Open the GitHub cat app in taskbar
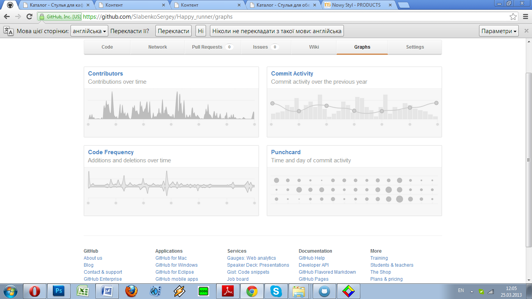This screenshot has height=299, width=532. (x=324, y=291)
